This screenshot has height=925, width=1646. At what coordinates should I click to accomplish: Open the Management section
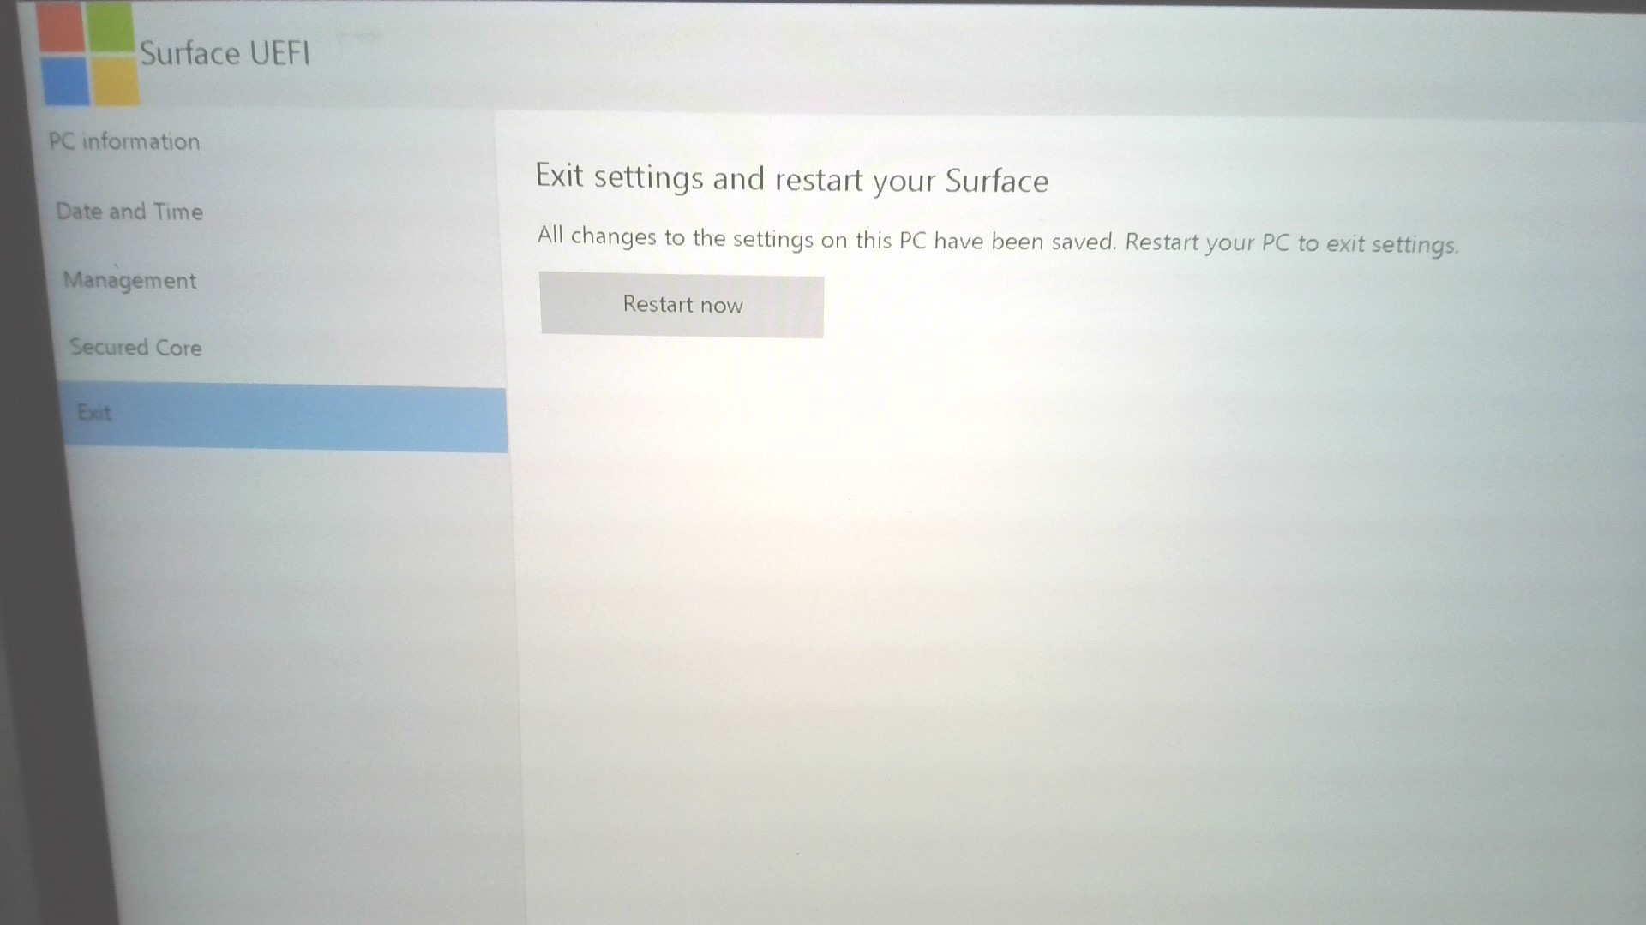(129, 281)
